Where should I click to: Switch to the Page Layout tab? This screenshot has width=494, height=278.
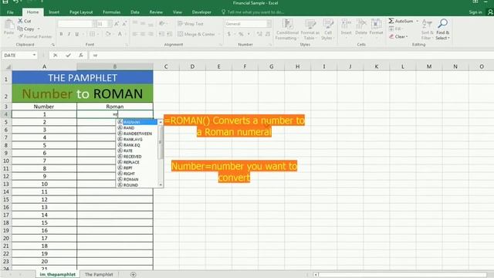point(81,12)
